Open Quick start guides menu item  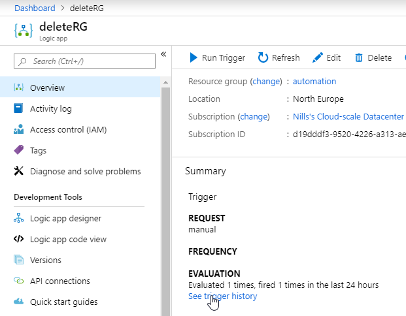click(x=63, y=302)
